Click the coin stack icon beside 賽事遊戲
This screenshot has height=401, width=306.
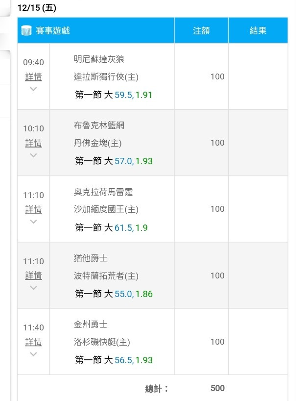point(26,30)
